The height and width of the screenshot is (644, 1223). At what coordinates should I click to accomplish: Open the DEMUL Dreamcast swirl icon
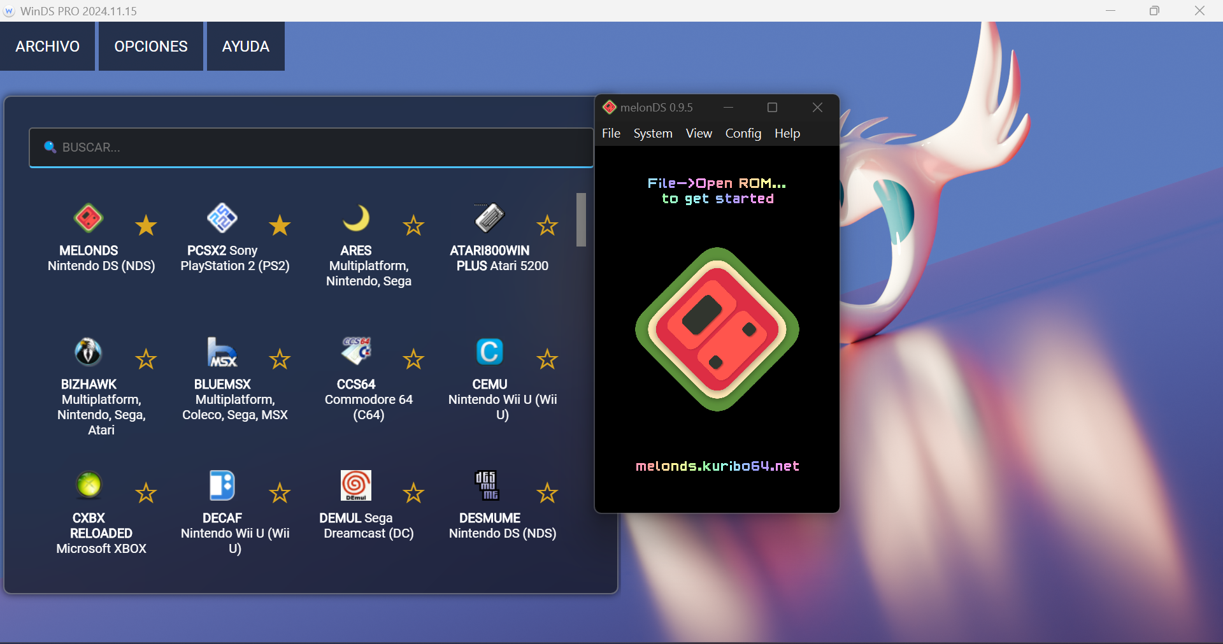point(356,486)
